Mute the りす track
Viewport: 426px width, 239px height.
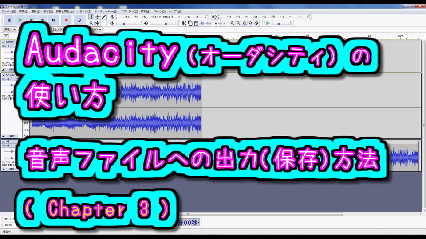tap(6, 146)
